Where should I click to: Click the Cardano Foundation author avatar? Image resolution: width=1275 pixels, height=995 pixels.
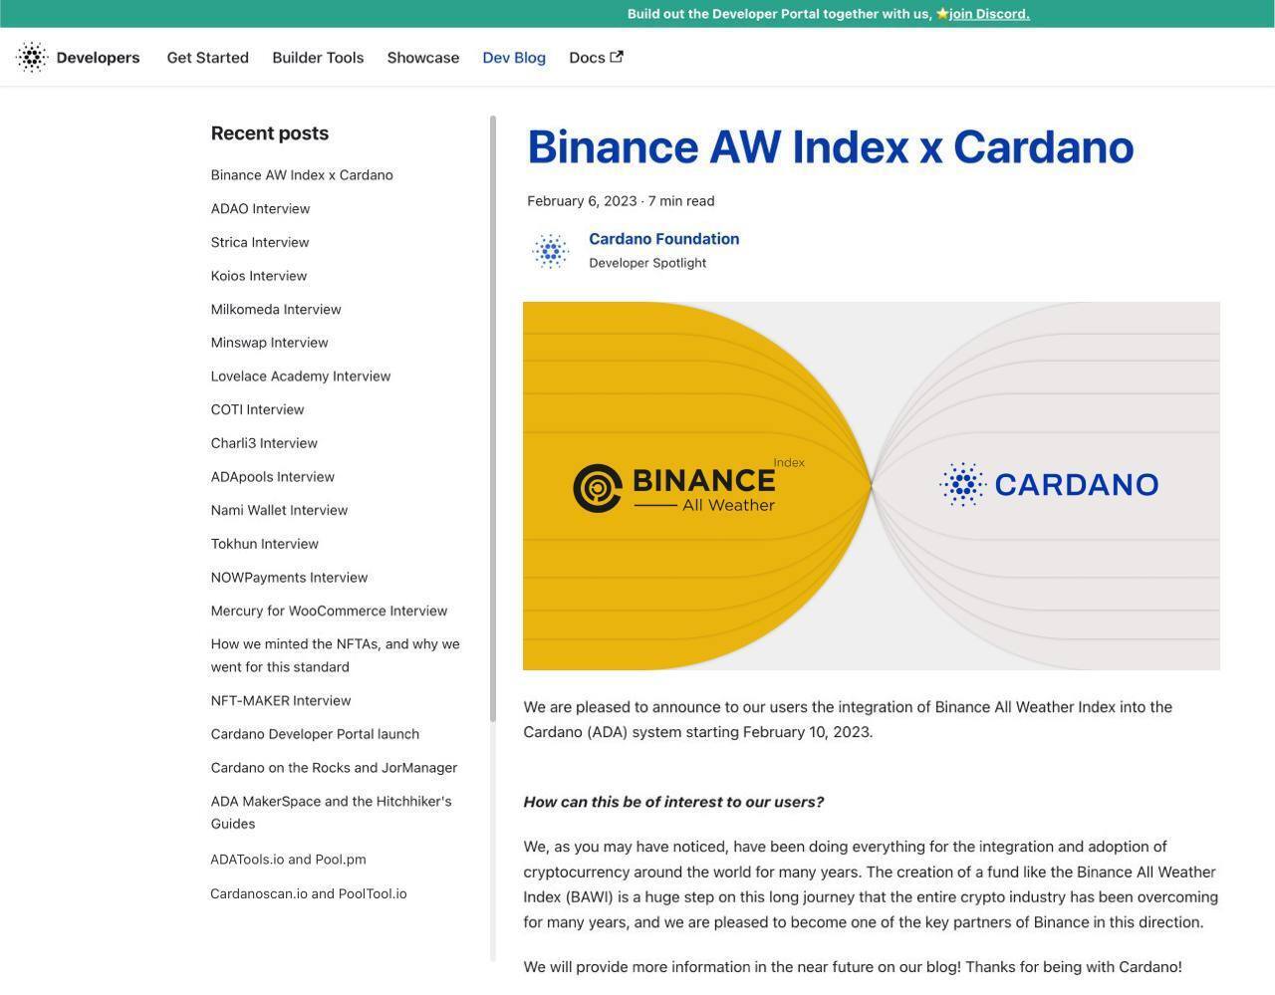[550, 251]
